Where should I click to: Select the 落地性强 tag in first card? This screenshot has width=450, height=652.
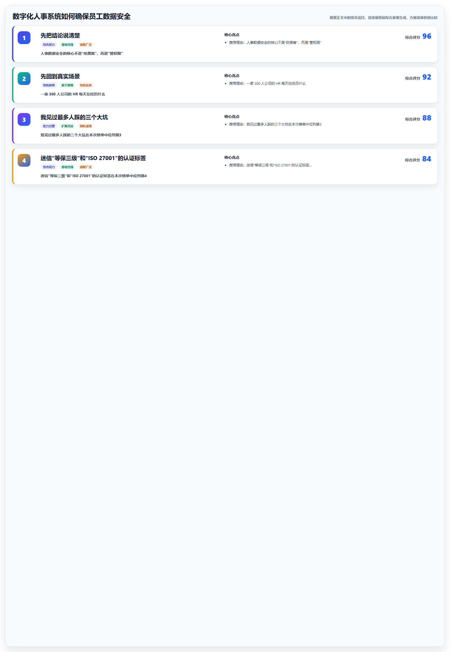tap(67, 45)
